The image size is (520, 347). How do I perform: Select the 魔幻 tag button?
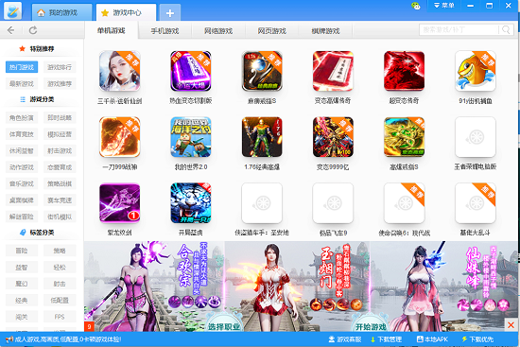click(22, 284)
